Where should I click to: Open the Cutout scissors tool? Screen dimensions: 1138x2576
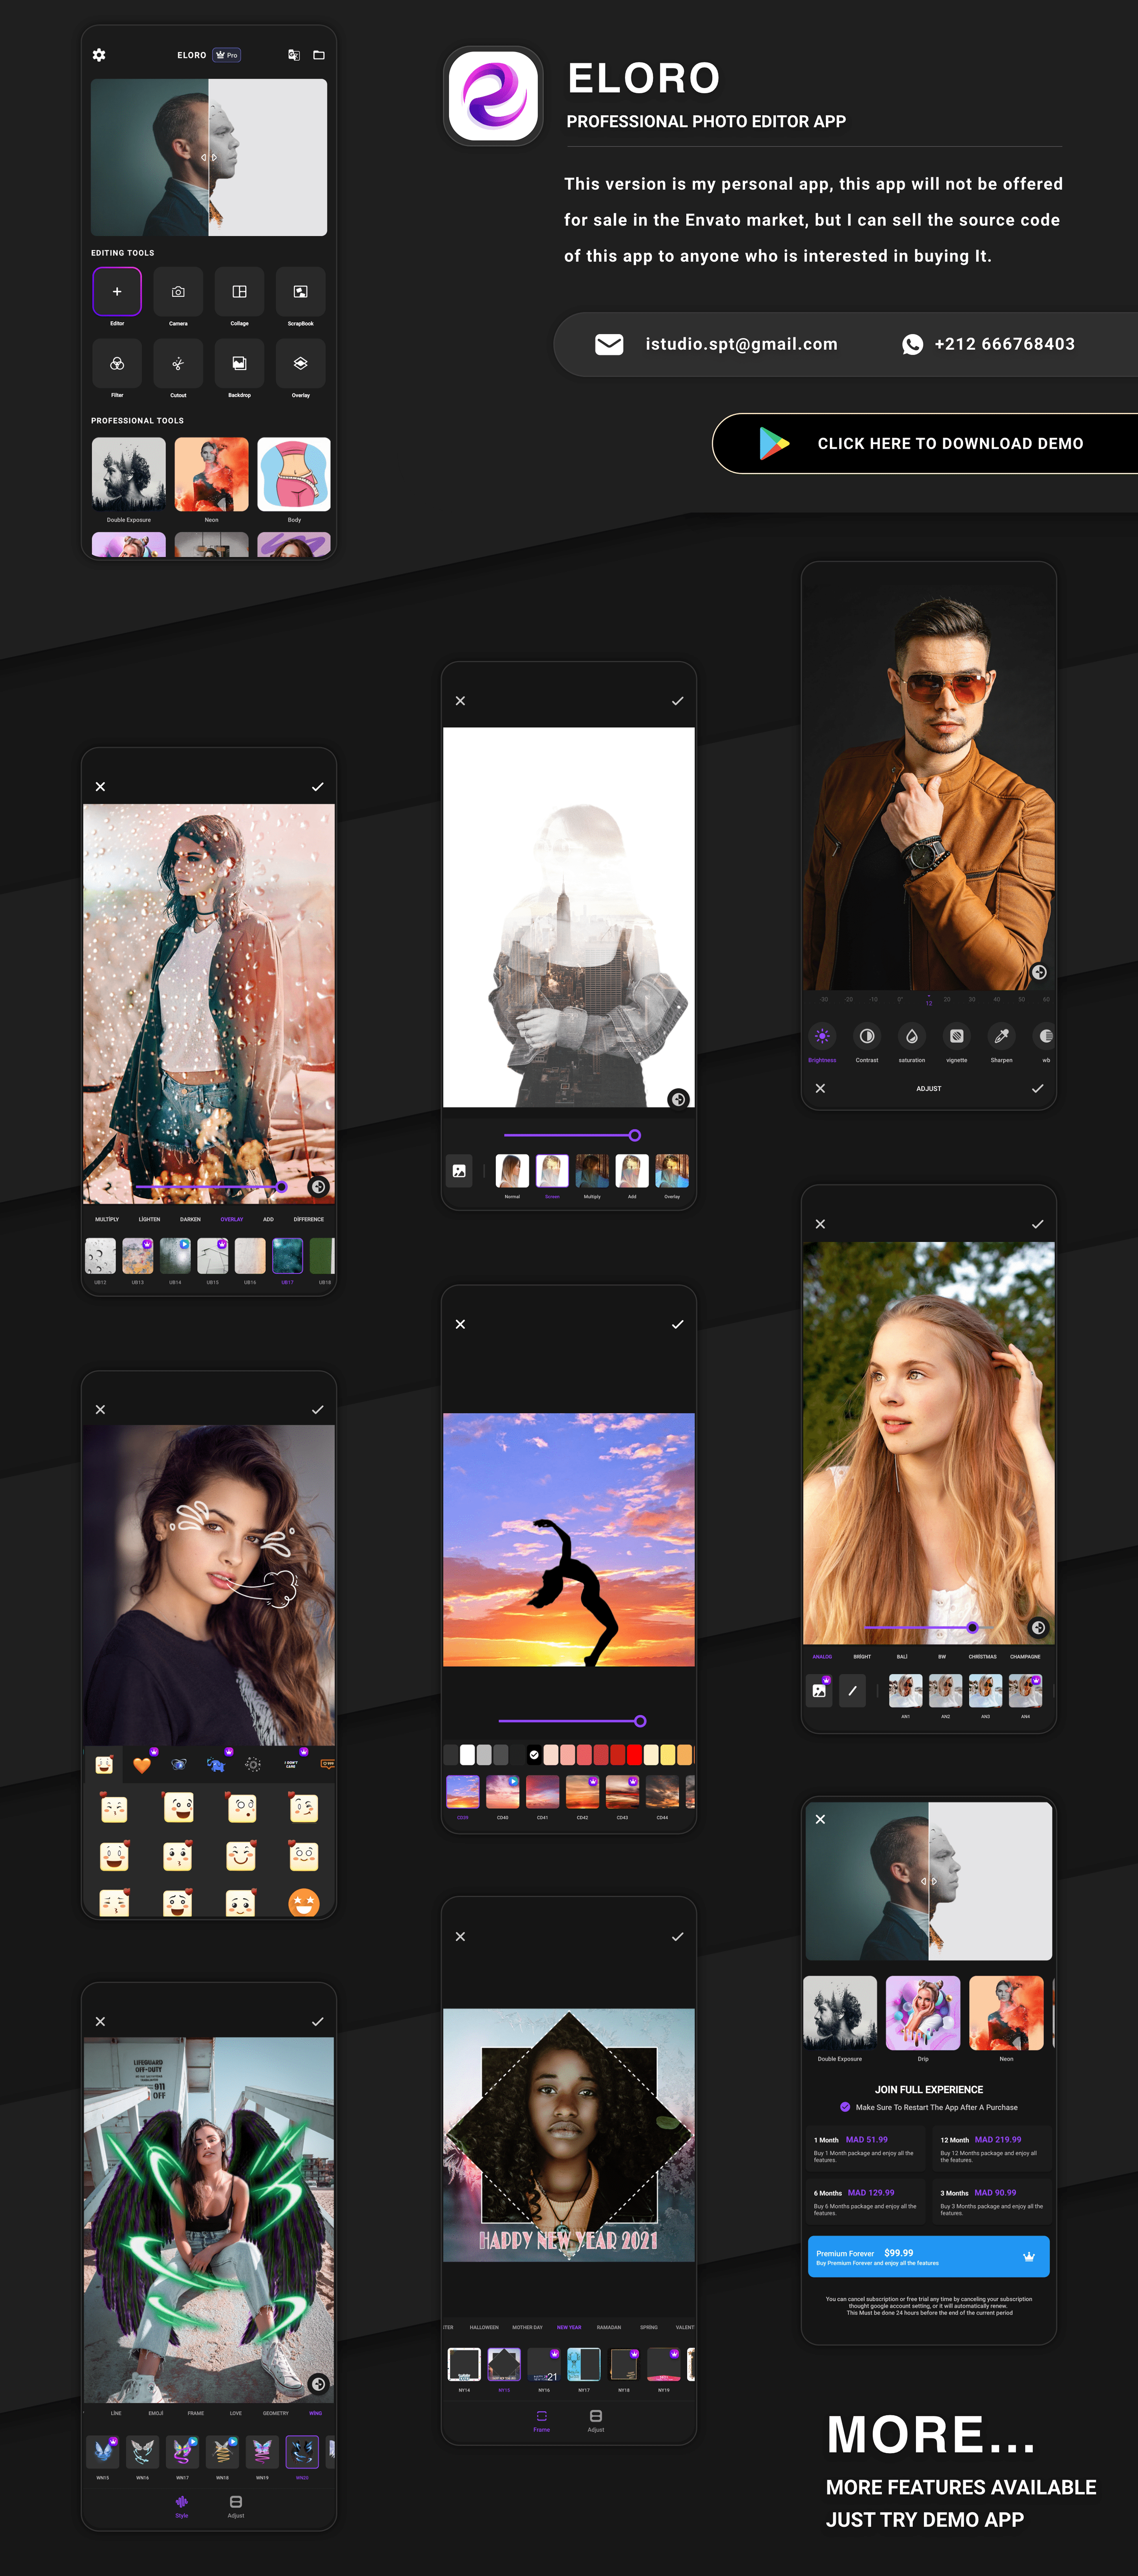[178, 363]
